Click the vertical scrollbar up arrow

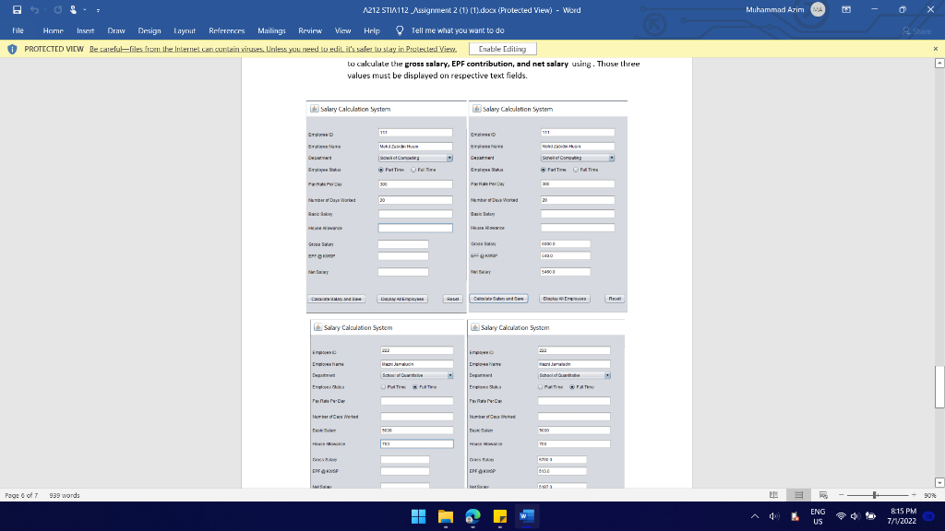[939, 63]
